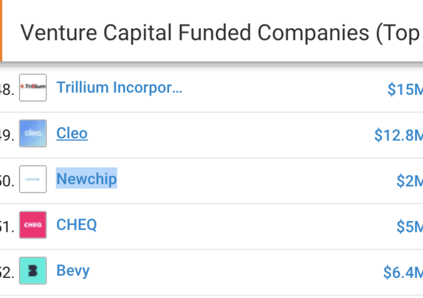423x298 pixels.
Task: Open the Trillium Incorpor... company link
Action: point(119,88)
